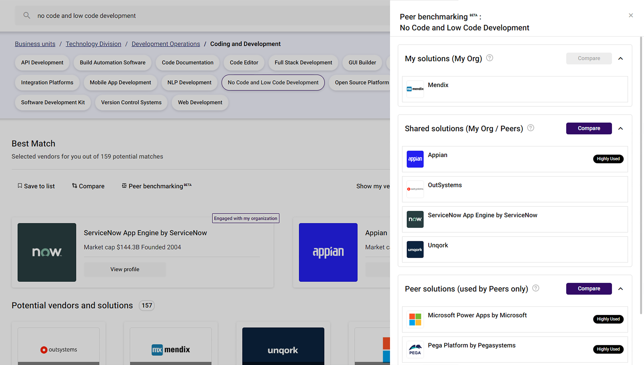The width and height of the screenshot is (644, 365).
Task: Click Mendix logo in My solutions
Action: (x=415, y=89)
